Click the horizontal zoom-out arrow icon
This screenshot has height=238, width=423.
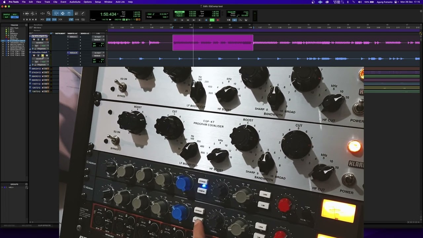[x=24, y=14]
